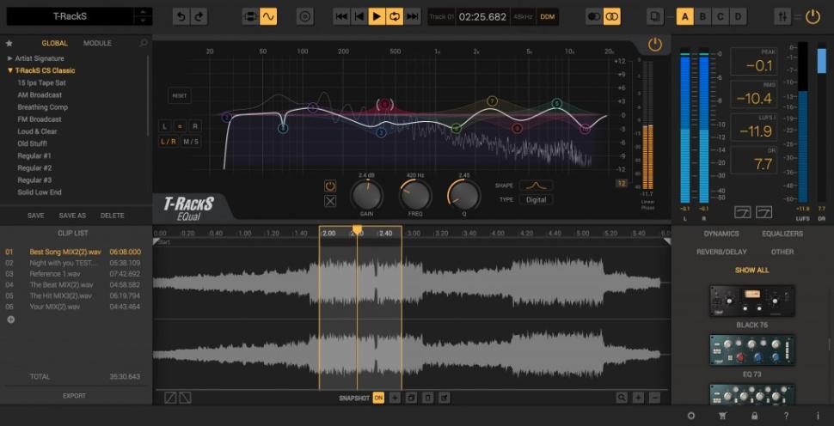
Task: Click the linked-circles icon in top bar
Action: (x=612, y=16)
